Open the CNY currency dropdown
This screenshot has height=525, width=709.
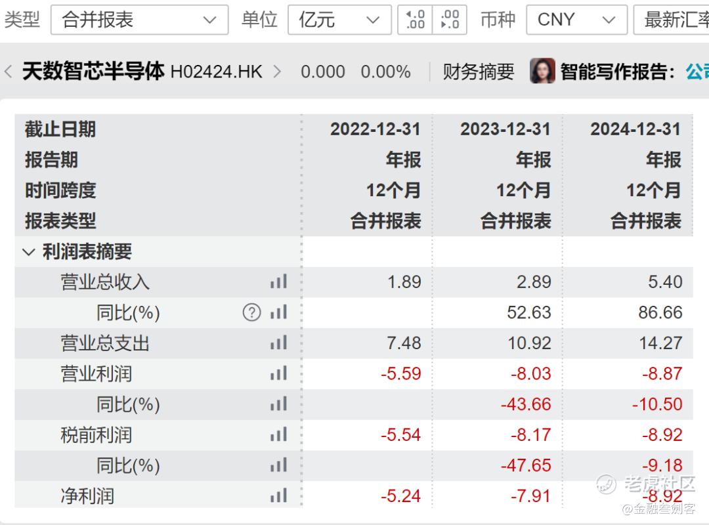pos(576,20)
